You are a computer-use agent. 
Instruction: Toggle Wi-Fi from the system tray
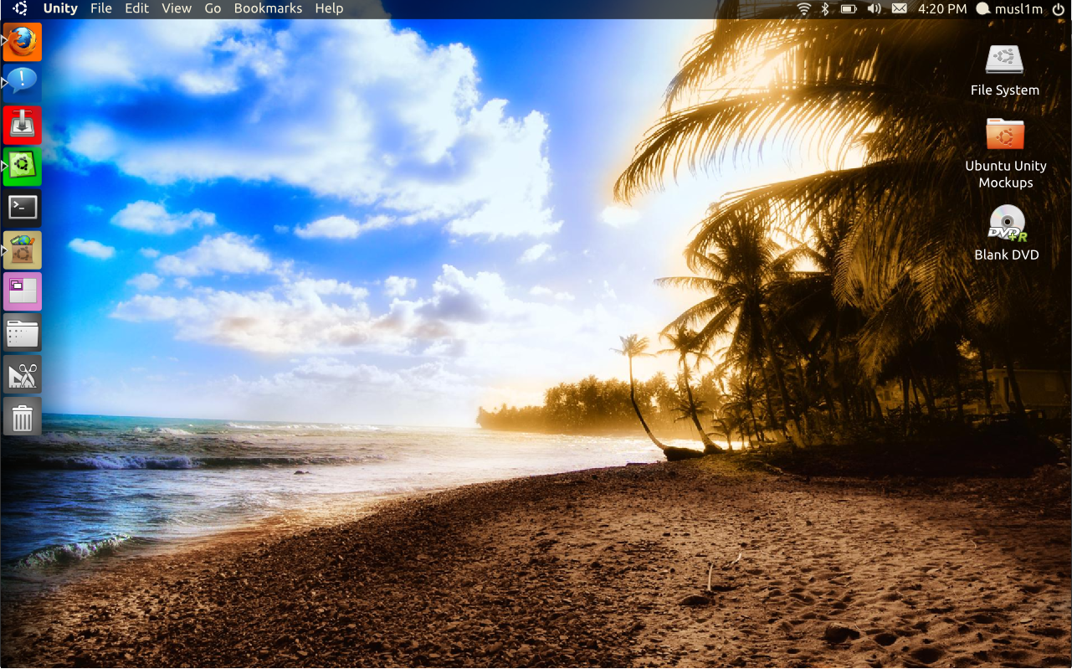click(x=804, y=9)
